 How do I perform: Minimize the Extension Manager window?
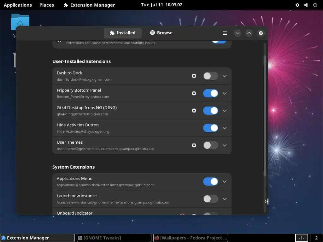(x=237, y=33)
